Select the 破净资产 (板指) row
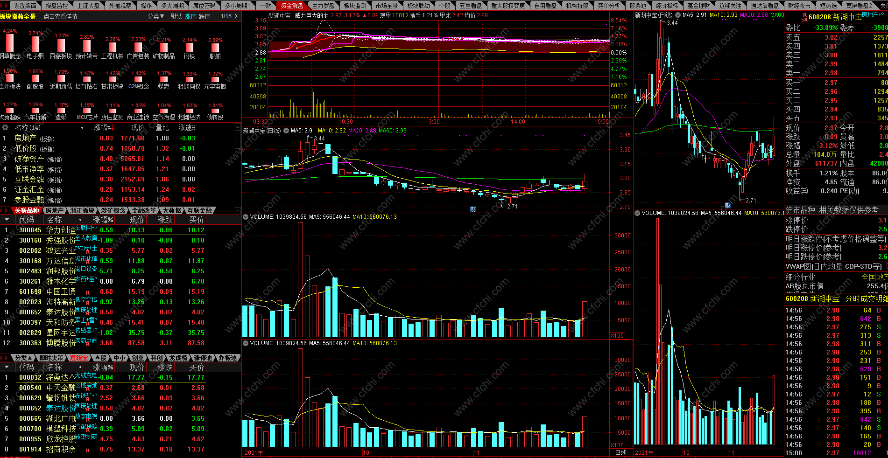 (x=120, y=159)
